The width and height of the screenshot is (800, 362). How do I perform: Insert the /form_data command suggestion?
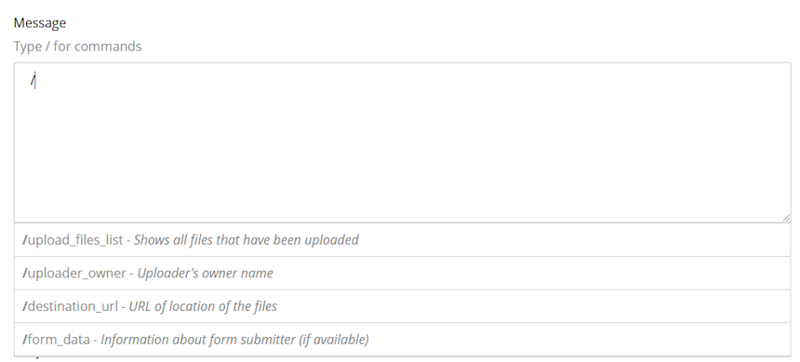(x=403, y=340)
